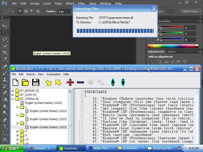The image size is (203, 152).
Task: Select the Lasso tool in Photoshop
Action: tap(5, 39)
